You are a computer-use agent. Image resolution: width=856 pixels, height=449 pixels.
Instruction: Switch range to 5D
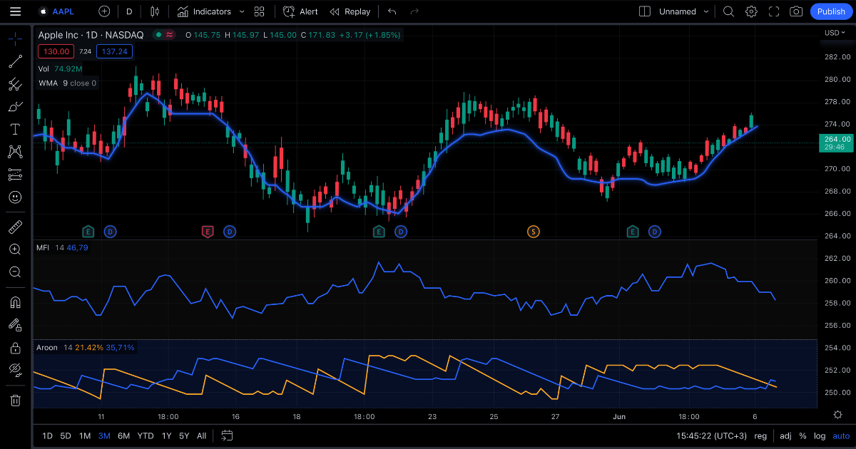coord(66,435)
